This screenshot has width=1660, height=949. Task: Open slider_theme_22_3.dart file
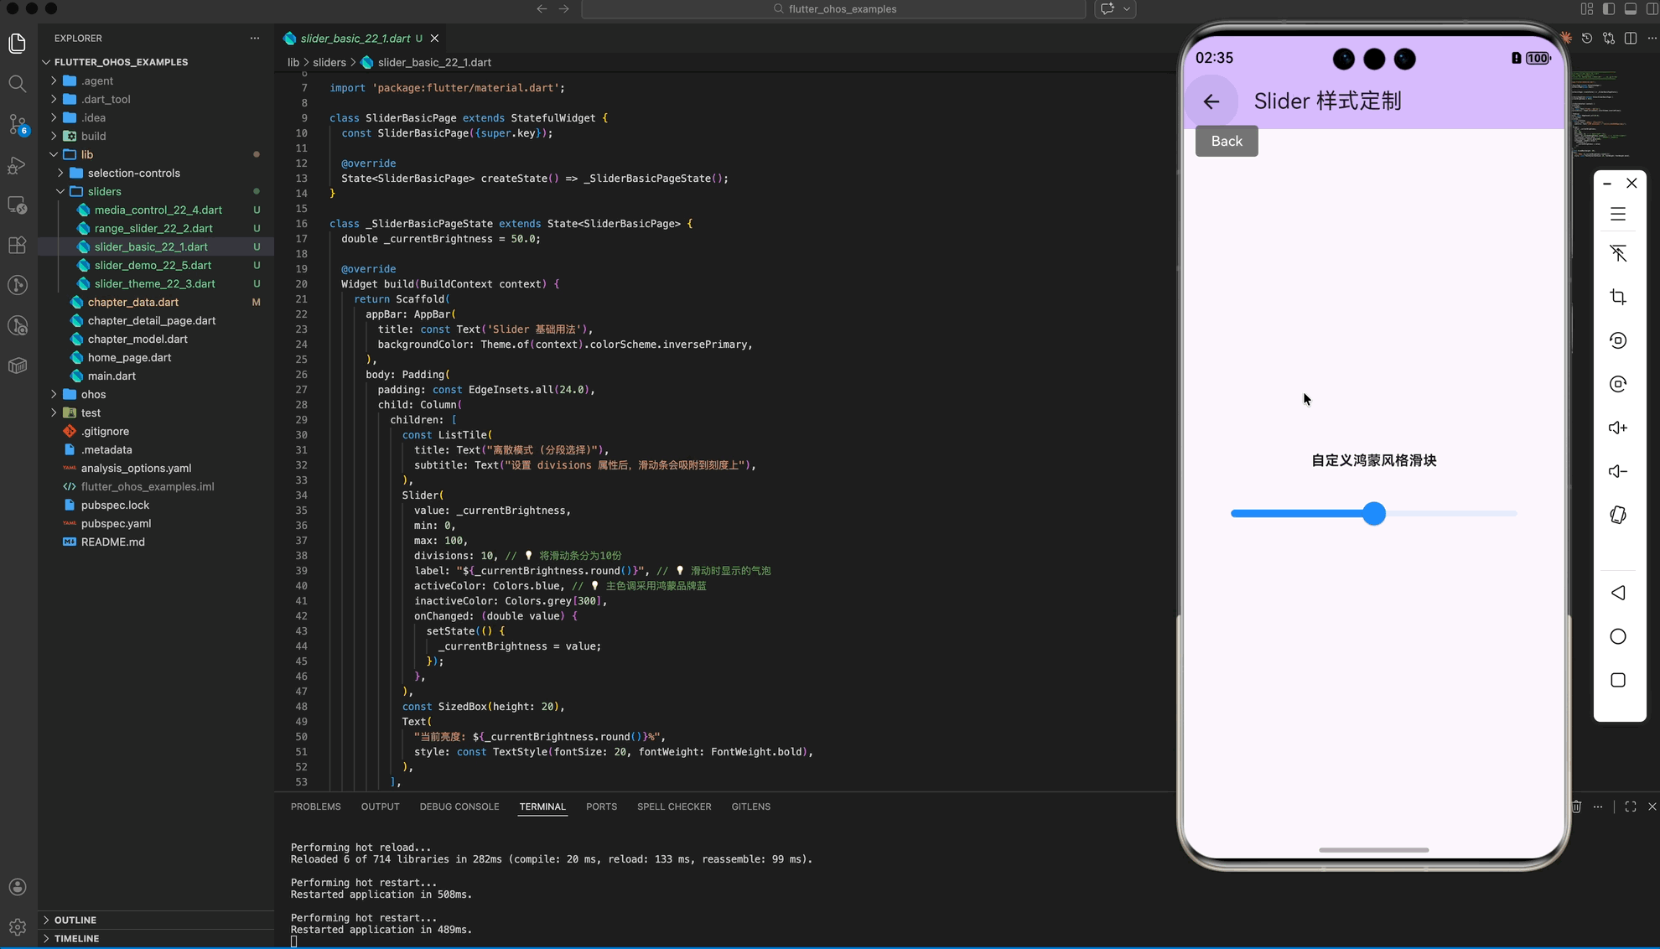click(x=154, y=283)
